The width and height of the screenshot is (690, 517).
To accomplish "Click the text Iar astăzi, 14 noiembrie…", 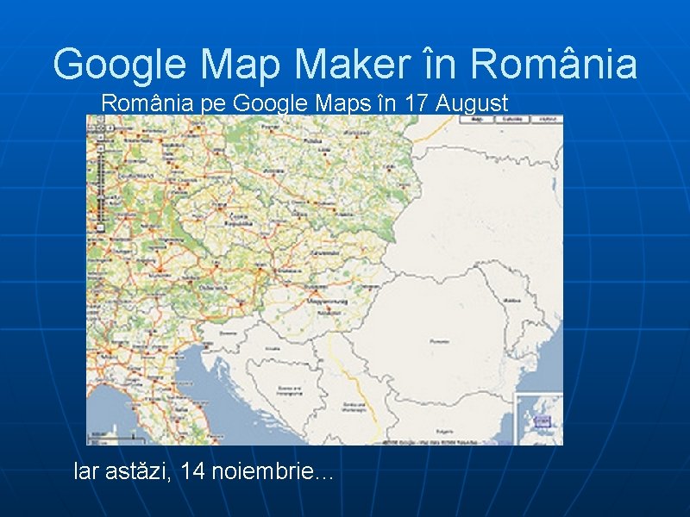I will (204, 470).
